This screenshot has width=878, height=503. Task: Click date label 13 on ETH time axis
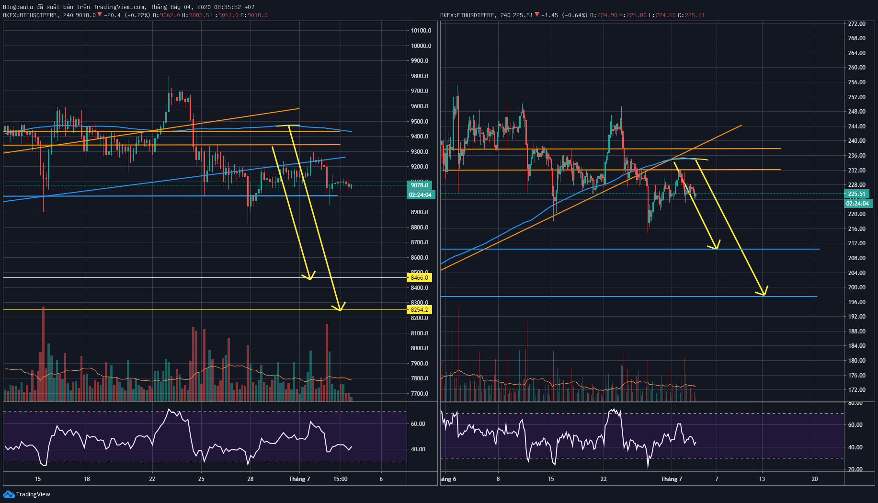point(762,479)
